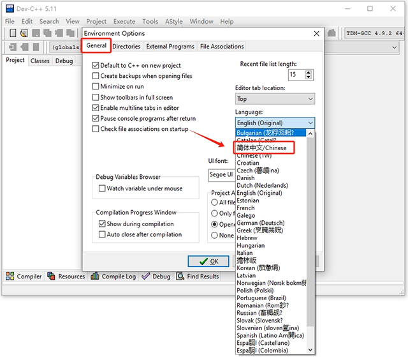Toggle Default to C++ on new project
This screenshot has width=408, height=357.
click(96, 65)
